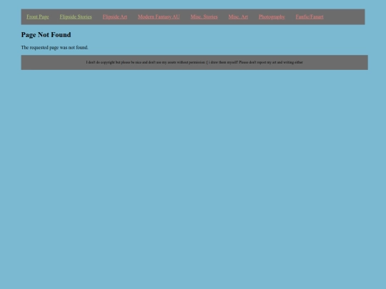Screen dimensions: 386x289
Task: Navigate to Misc. Art
Action: click(238, 16)
